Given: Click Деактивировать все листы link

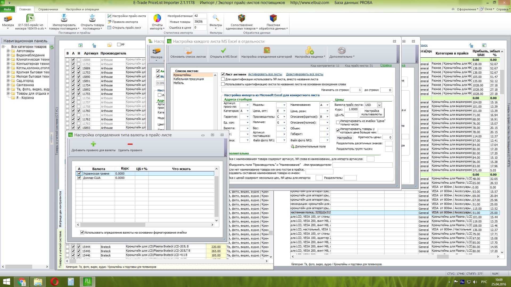Looking at the screenshot, I should click(x=304, y=74).
